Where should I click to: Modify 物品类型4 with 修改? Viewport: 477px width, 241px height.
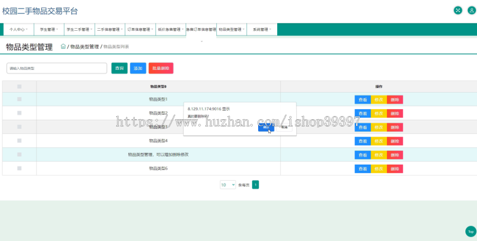tap(379, 141)
